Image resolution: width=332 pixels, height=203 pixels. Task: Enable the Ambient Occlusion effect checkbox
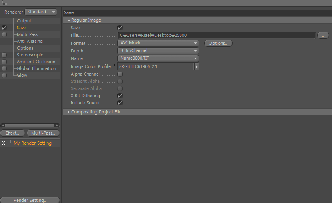click(4, 62)
